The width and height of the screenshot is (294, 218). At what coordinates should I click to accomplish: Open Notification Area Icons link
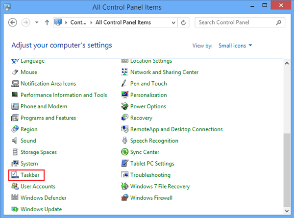point(48,84)
